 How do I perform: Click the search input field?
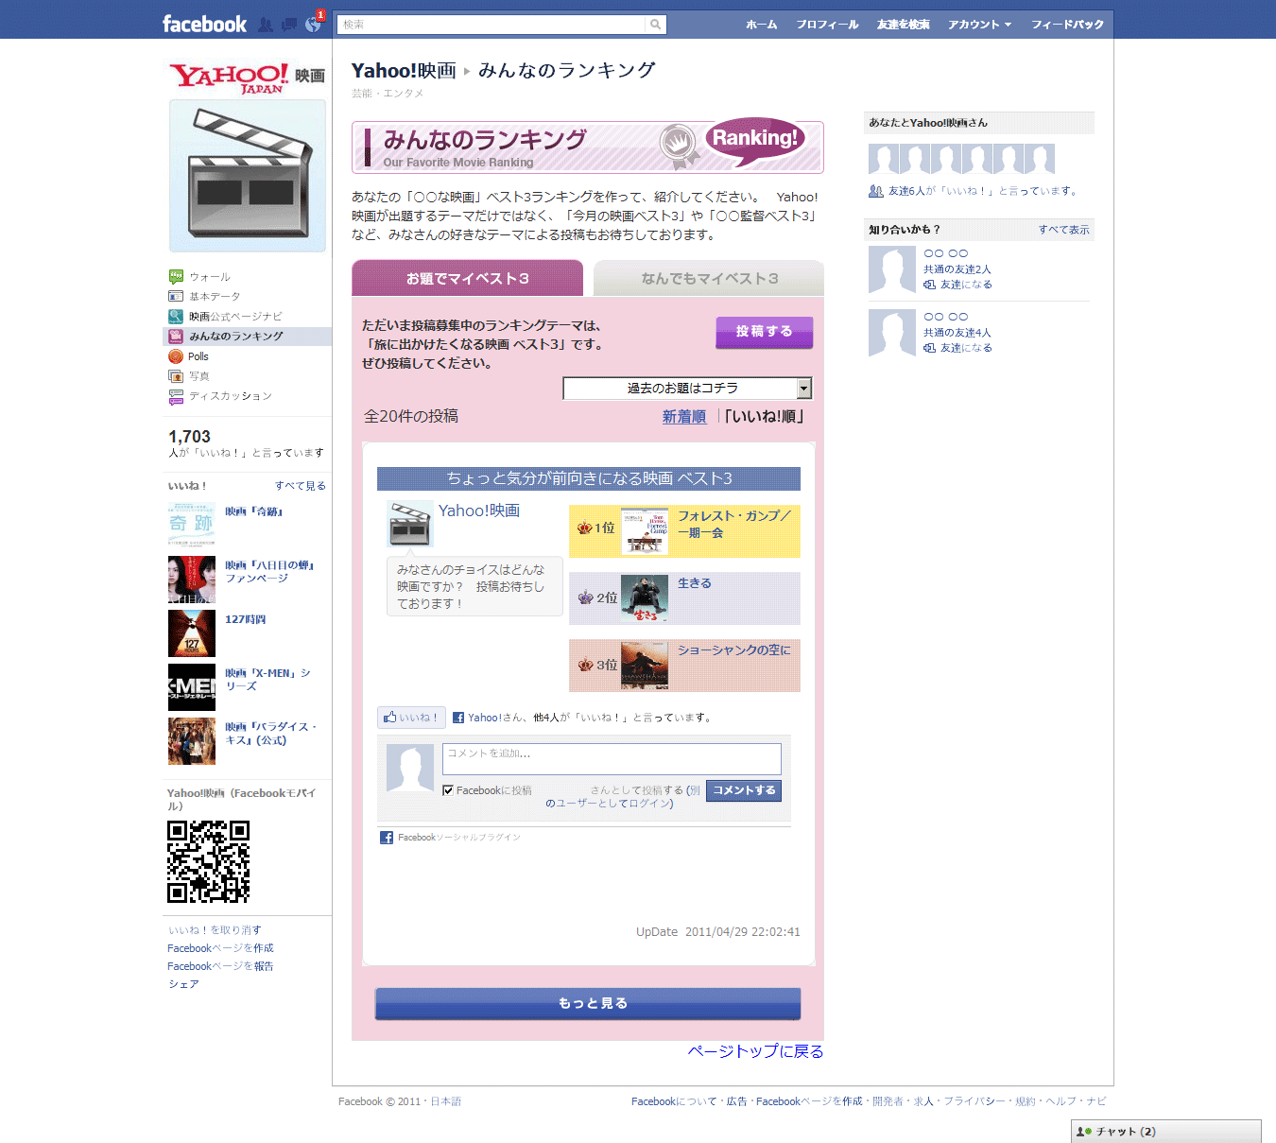(x=491, y=25)
